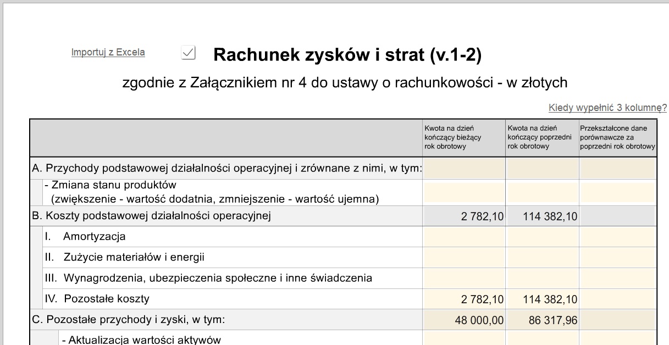The height and width of the screenshot is (345, 669).
Task: Select the Rachunek zysków i strat (v.1-2) title
Action: pyautogui.click(x=347, y=54)
